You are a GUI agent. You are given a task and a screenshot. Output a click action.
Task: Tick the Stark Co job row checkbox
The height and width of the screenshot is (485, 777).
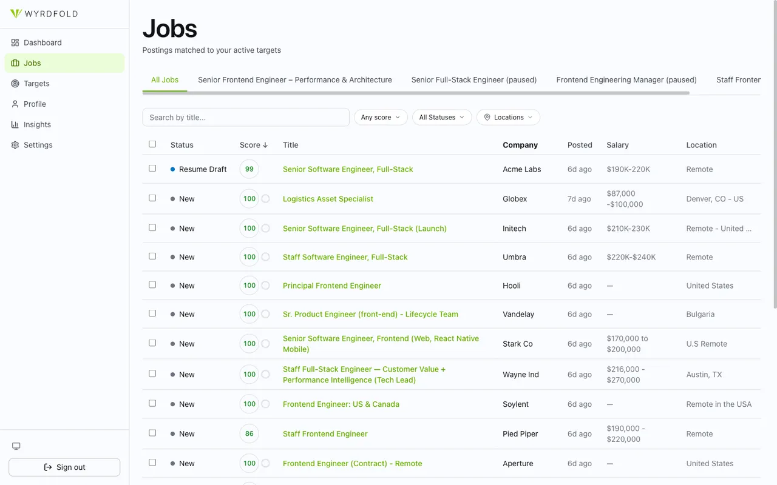point(152,343)
